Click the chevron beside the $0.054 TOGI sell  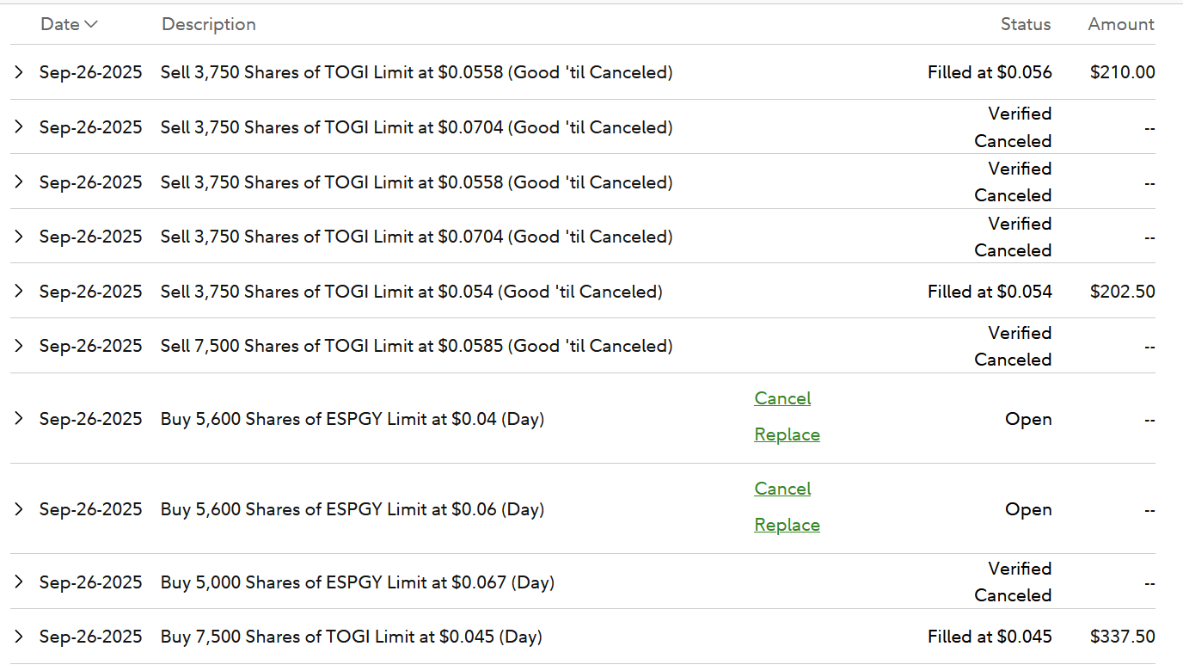tap(19, 292)
